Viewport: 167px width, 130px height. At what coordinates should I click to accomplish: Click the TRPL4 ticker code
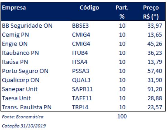click(x=80, y=108)
